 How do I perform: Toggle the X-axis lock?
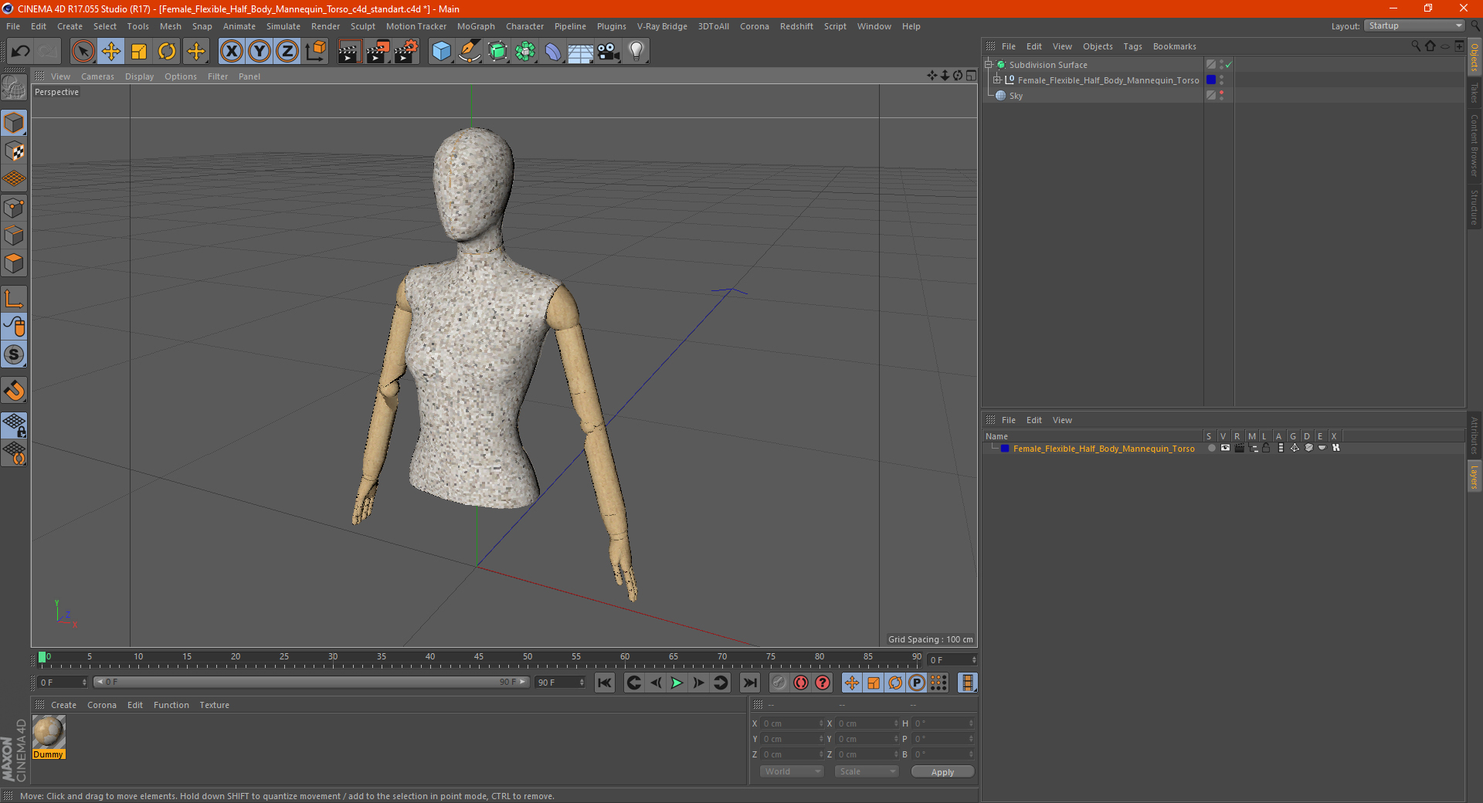231,52
